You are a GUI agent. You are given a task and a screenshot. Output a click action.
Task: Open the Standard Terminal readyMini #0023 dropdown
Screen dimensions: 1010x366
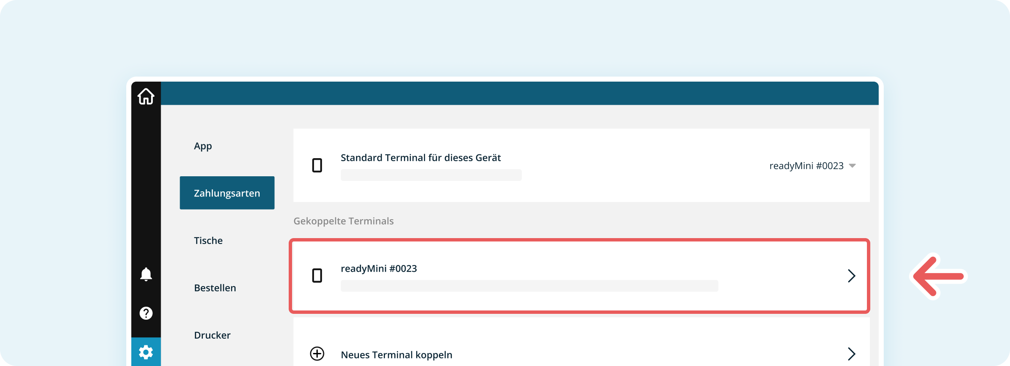[812, 166]
